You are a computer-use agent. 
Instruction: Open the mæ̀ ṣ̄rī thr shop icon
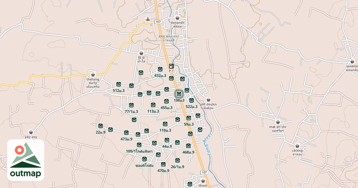click(278, 122)
